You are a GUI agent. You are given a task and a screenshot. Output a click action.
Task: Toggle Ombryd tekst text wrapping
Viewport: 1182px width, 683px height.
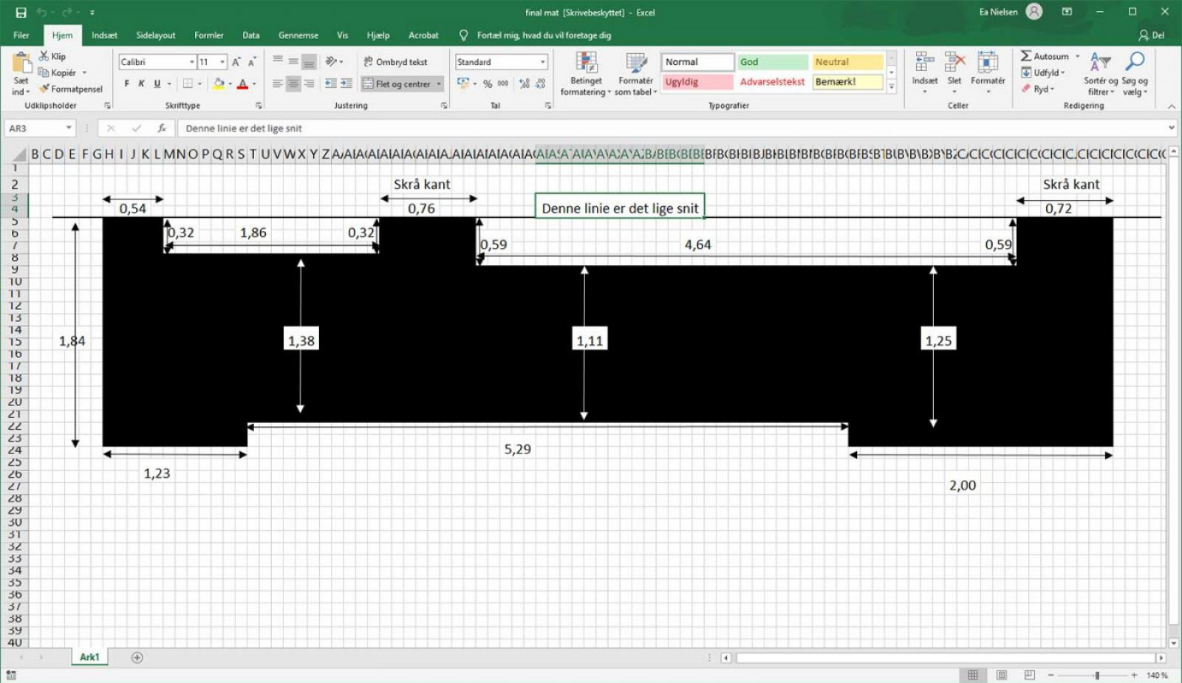(x=395, y=62)
